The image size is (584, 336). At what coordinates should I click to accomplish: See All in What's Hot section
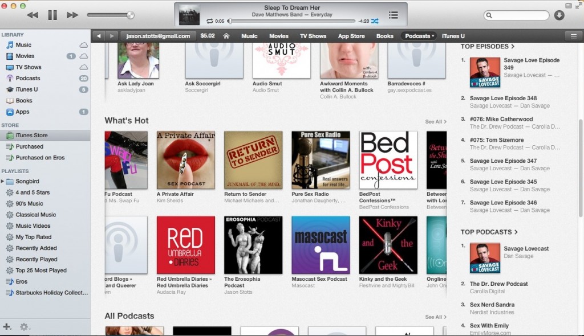pyautogui.click(x=435, y=122)
